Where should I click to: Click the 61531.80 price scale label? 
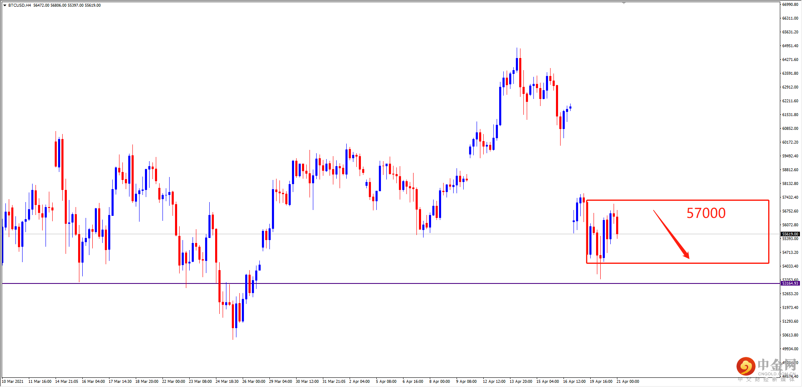(x=790, y=115)
